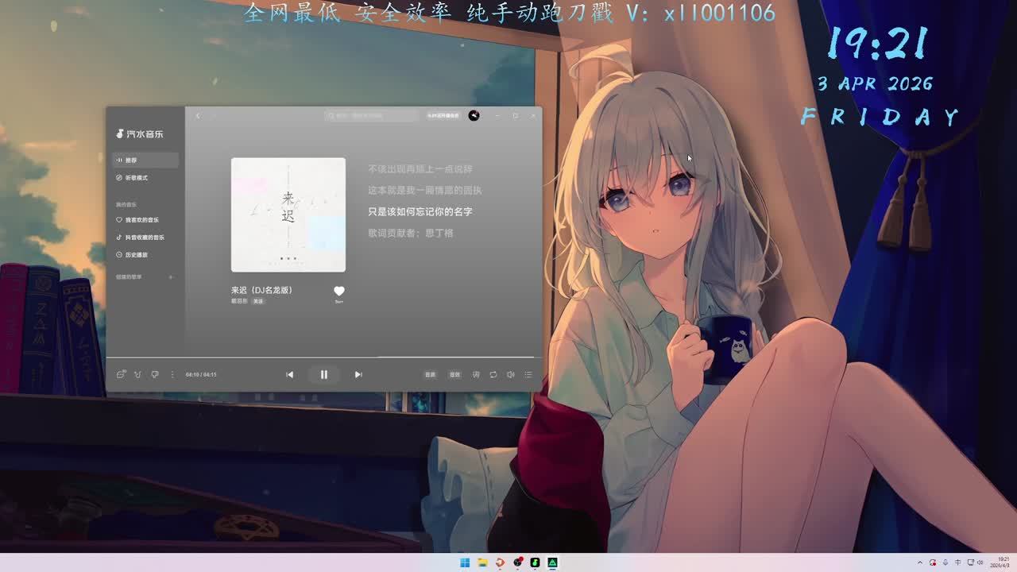Click the lyric 这本就是我一厢情愿的固执
The image size is (1017, 572).
click(425, 190)
